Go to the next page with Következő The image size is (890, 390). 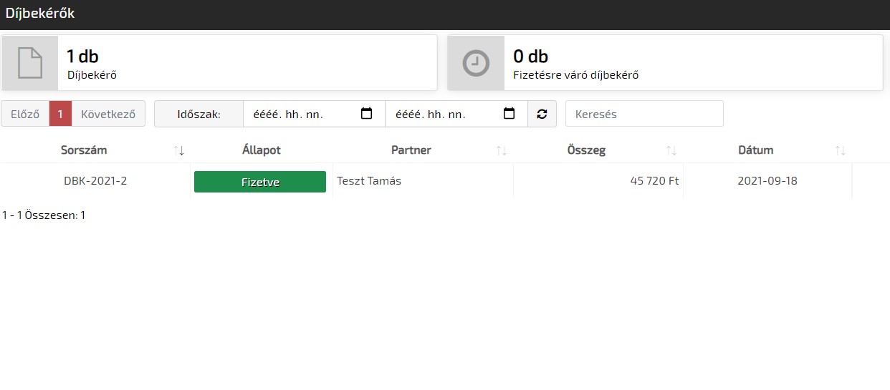pos(108,114)
